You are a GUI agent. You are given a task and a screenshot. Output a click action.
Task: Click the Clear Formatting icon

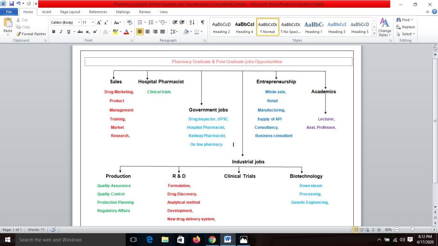tap(129, 22)
